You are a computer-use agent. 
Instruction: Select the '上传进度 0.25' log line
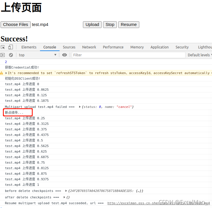(x=25, y=118)
